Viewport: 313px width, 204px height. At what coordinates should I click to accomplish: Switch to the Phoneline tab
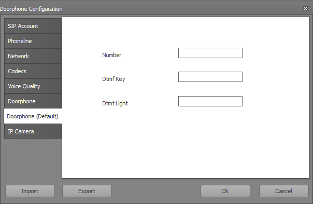[33, 41]
